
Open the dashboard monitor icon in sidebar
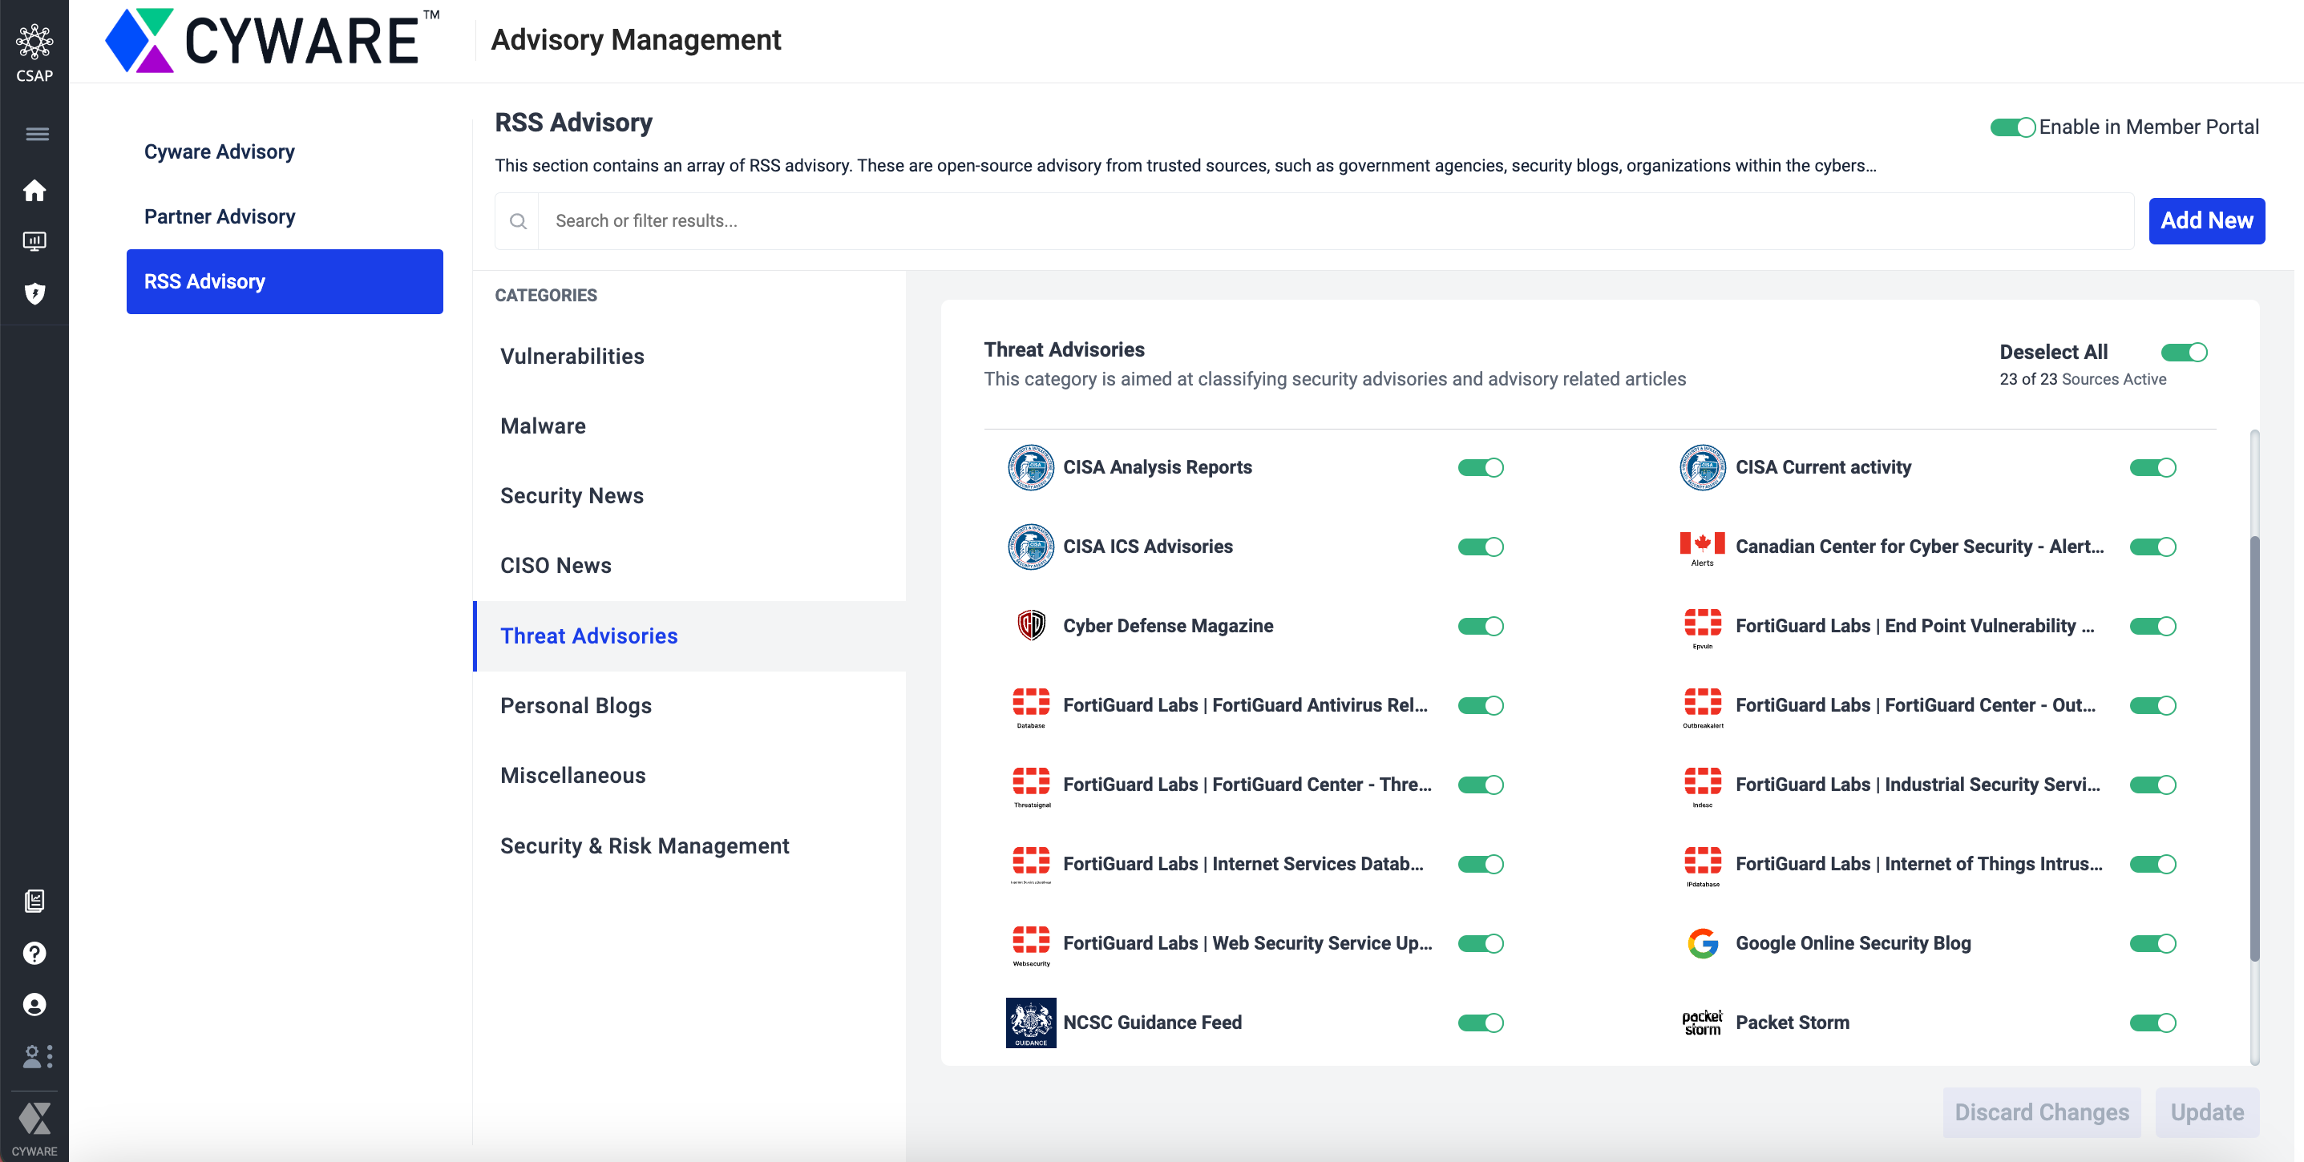click(34, 241)
